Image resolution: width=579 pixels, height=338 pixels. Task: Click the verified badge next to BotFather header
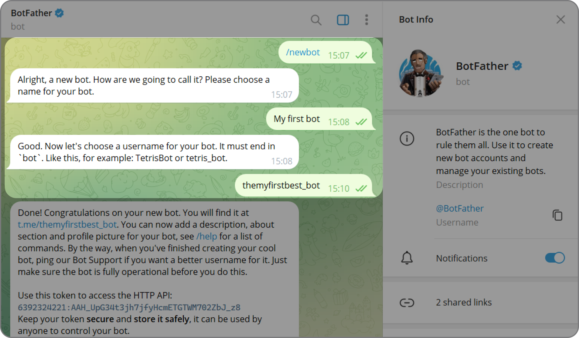pos(60,13)
